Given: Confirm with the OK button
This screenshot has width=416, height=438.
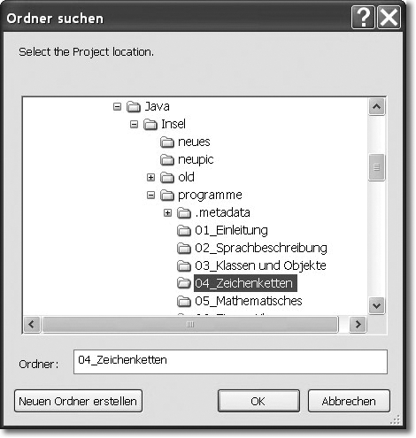Looking at the screenshot, I should point(258,401).
